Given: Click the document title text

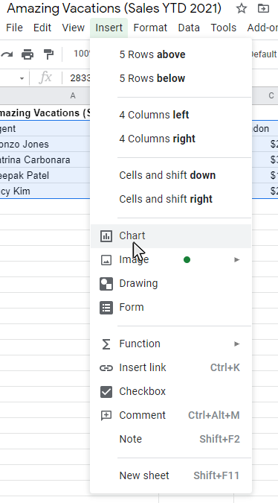Looking at the screenshot, I should [x=114, y=9].
